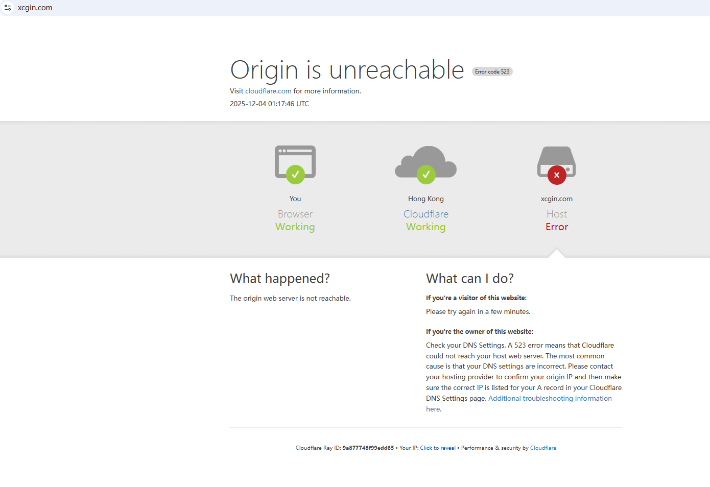This screenshot has height=487, width=710.
Task: Click 'The origin web server is not reachable.' text
Action: coord(290,298)
